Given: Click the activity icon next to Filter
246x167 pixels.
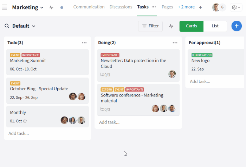Looking at the screenshot, I should point(171,26).
